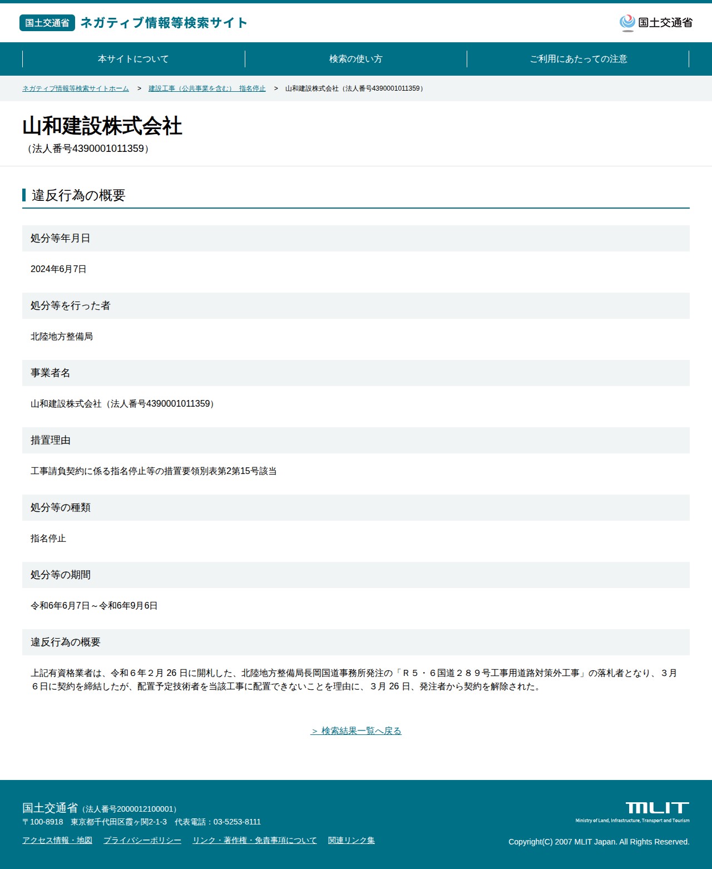The height and width of the screenshot is (869, 712).
Task: Open 本サイトについて menu item
Action: 133,59
